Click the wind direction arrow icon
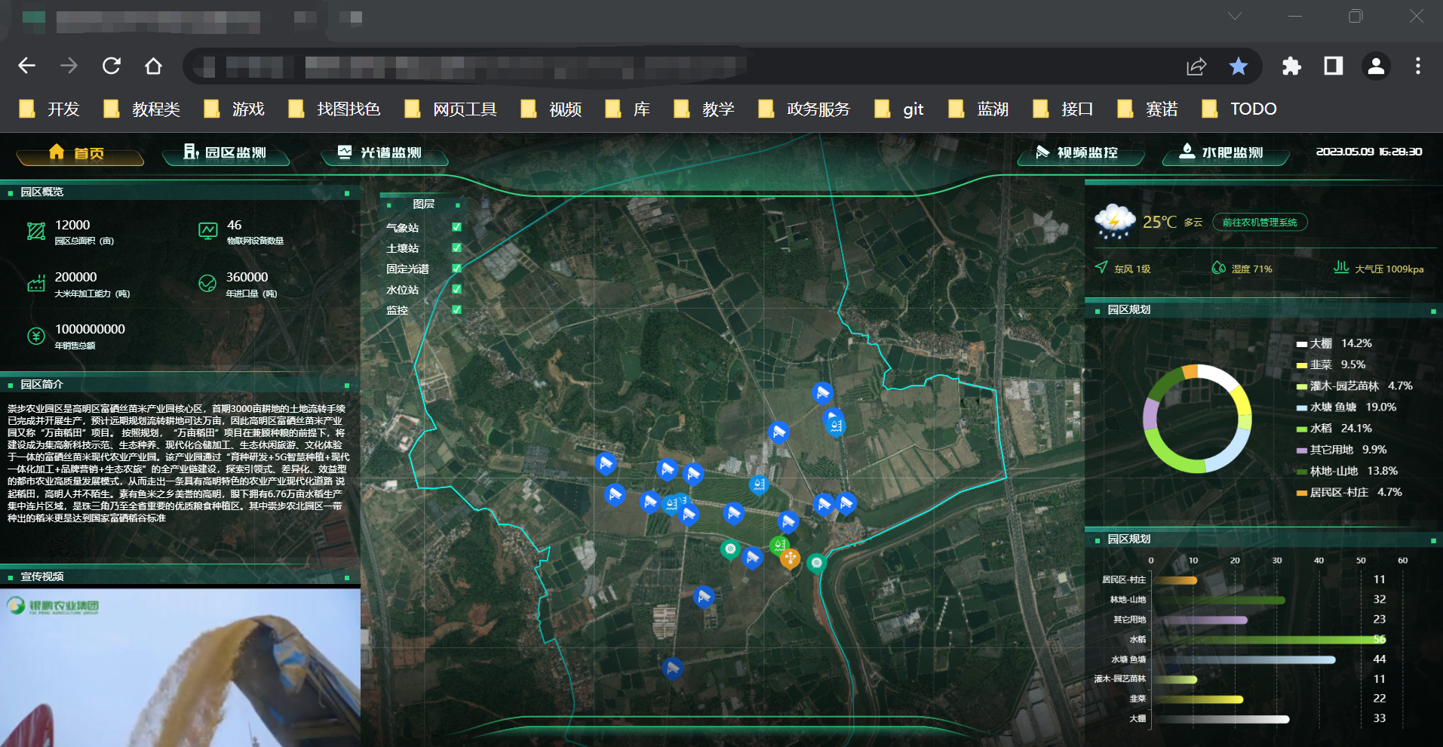This screenshot has width=1443, height=747. pyautogui.click(x=1101, y=267)
